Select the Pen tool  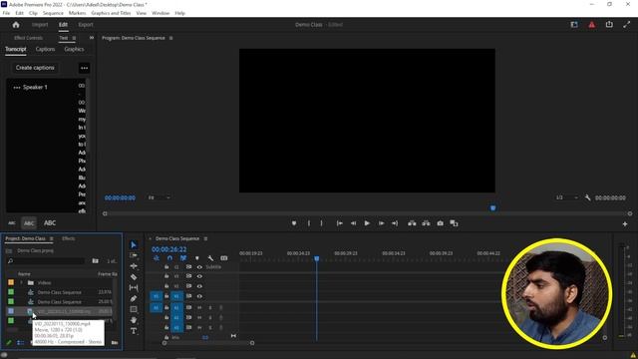(134, 298)
